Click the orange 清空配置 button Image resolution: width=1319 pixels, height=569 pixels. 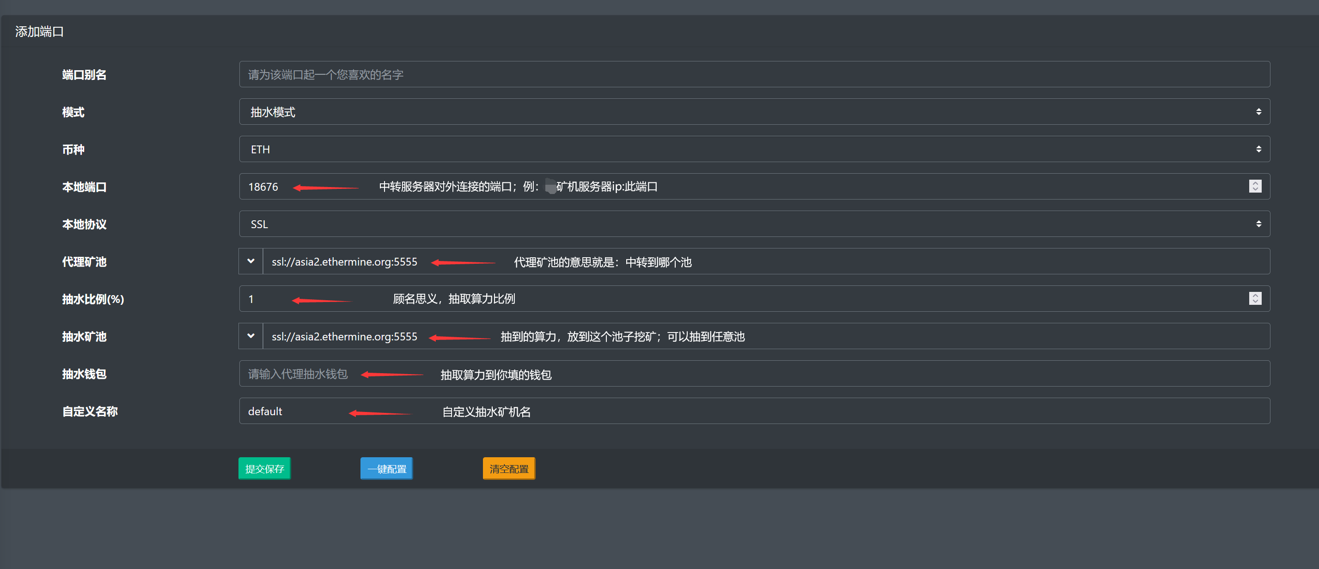508,468
